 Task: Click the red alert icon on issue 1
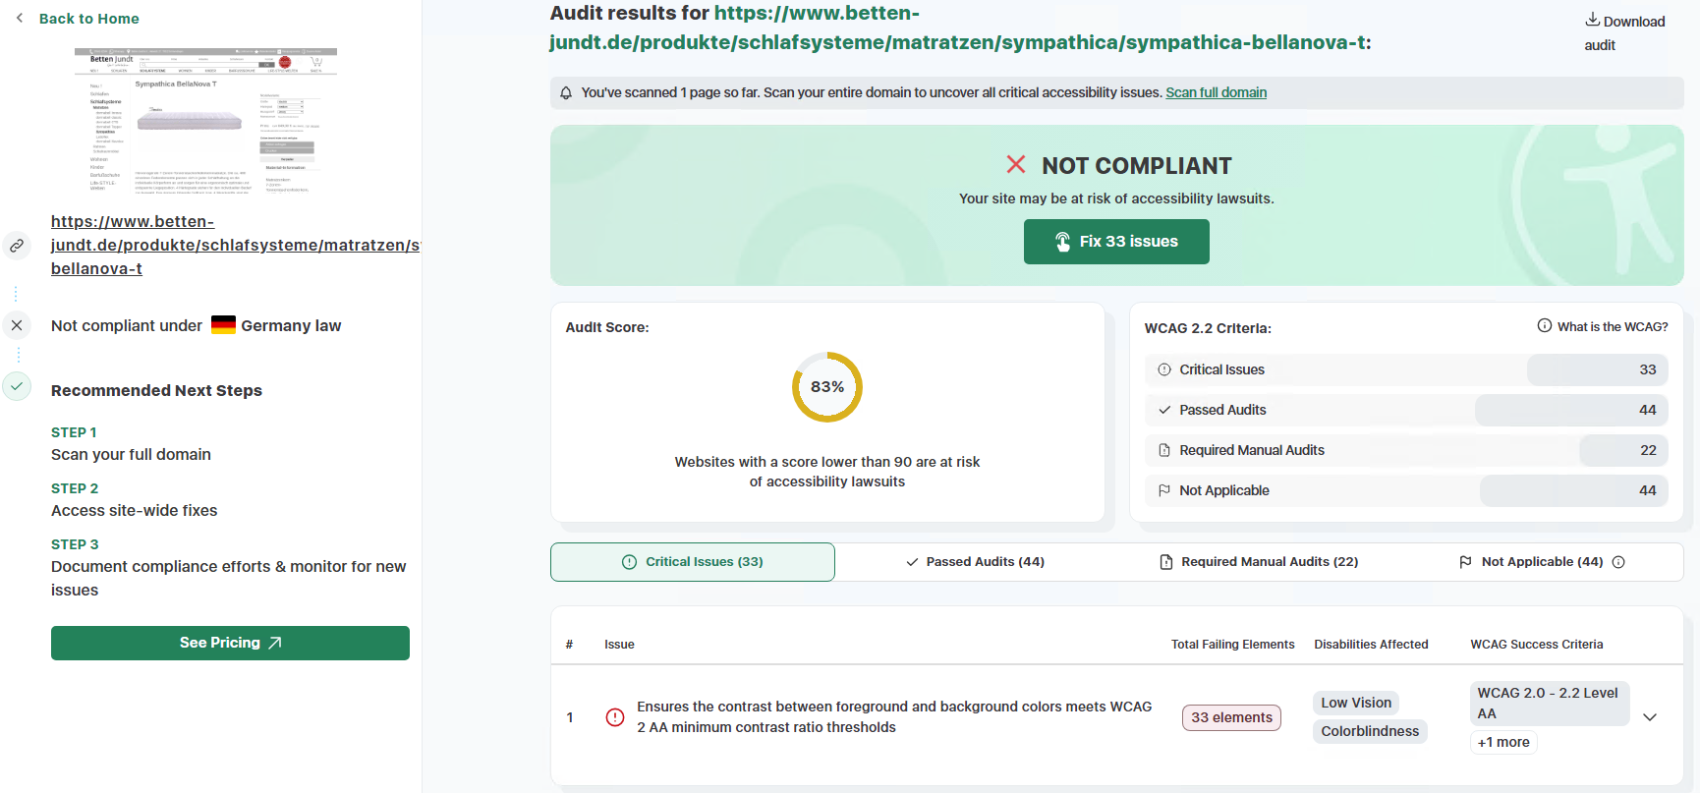[615, 717]
